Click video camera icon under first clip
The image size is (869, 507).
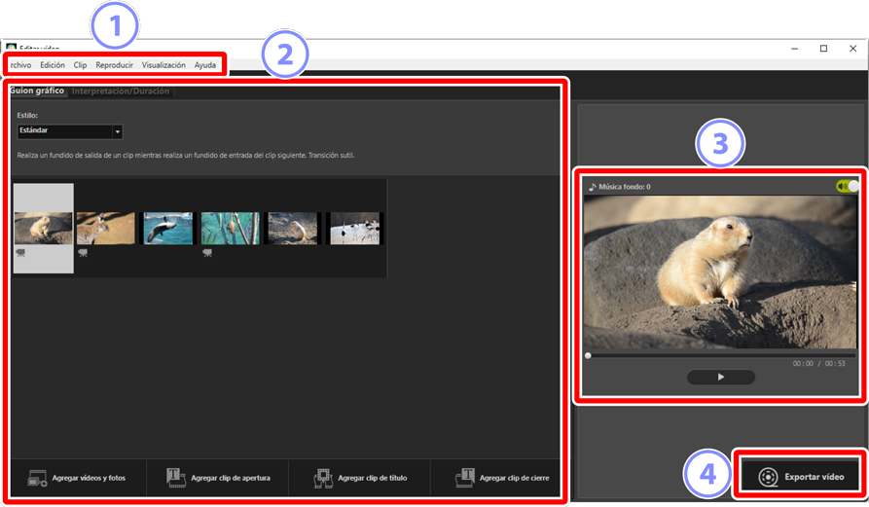click(20, 253)
